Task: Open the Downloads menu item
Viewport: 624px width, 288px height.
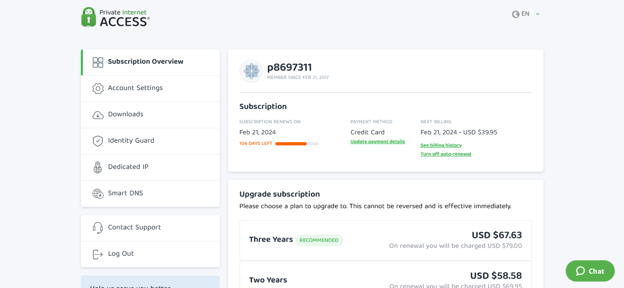Action: tap(126, 114)
